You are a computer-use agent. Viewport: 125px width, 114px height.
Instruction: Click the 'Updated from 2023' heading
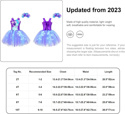(94, 10)
